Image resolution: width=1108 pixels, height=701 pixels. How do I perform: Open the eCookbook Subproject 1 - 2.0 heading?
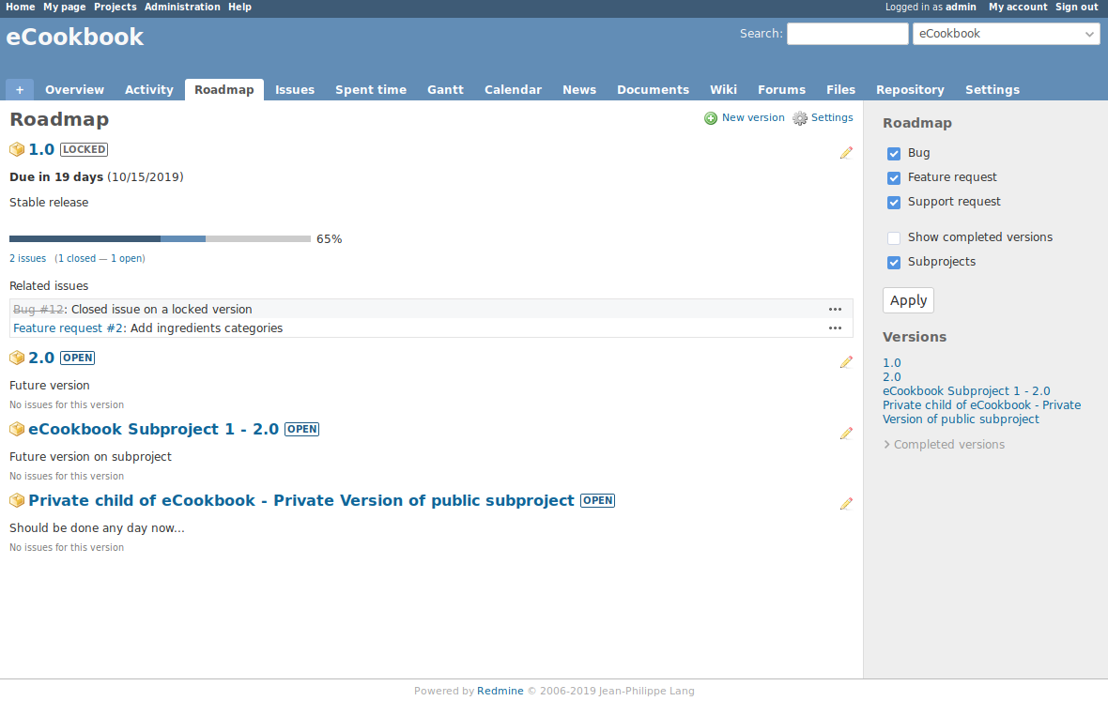click(x=153, y=429)
